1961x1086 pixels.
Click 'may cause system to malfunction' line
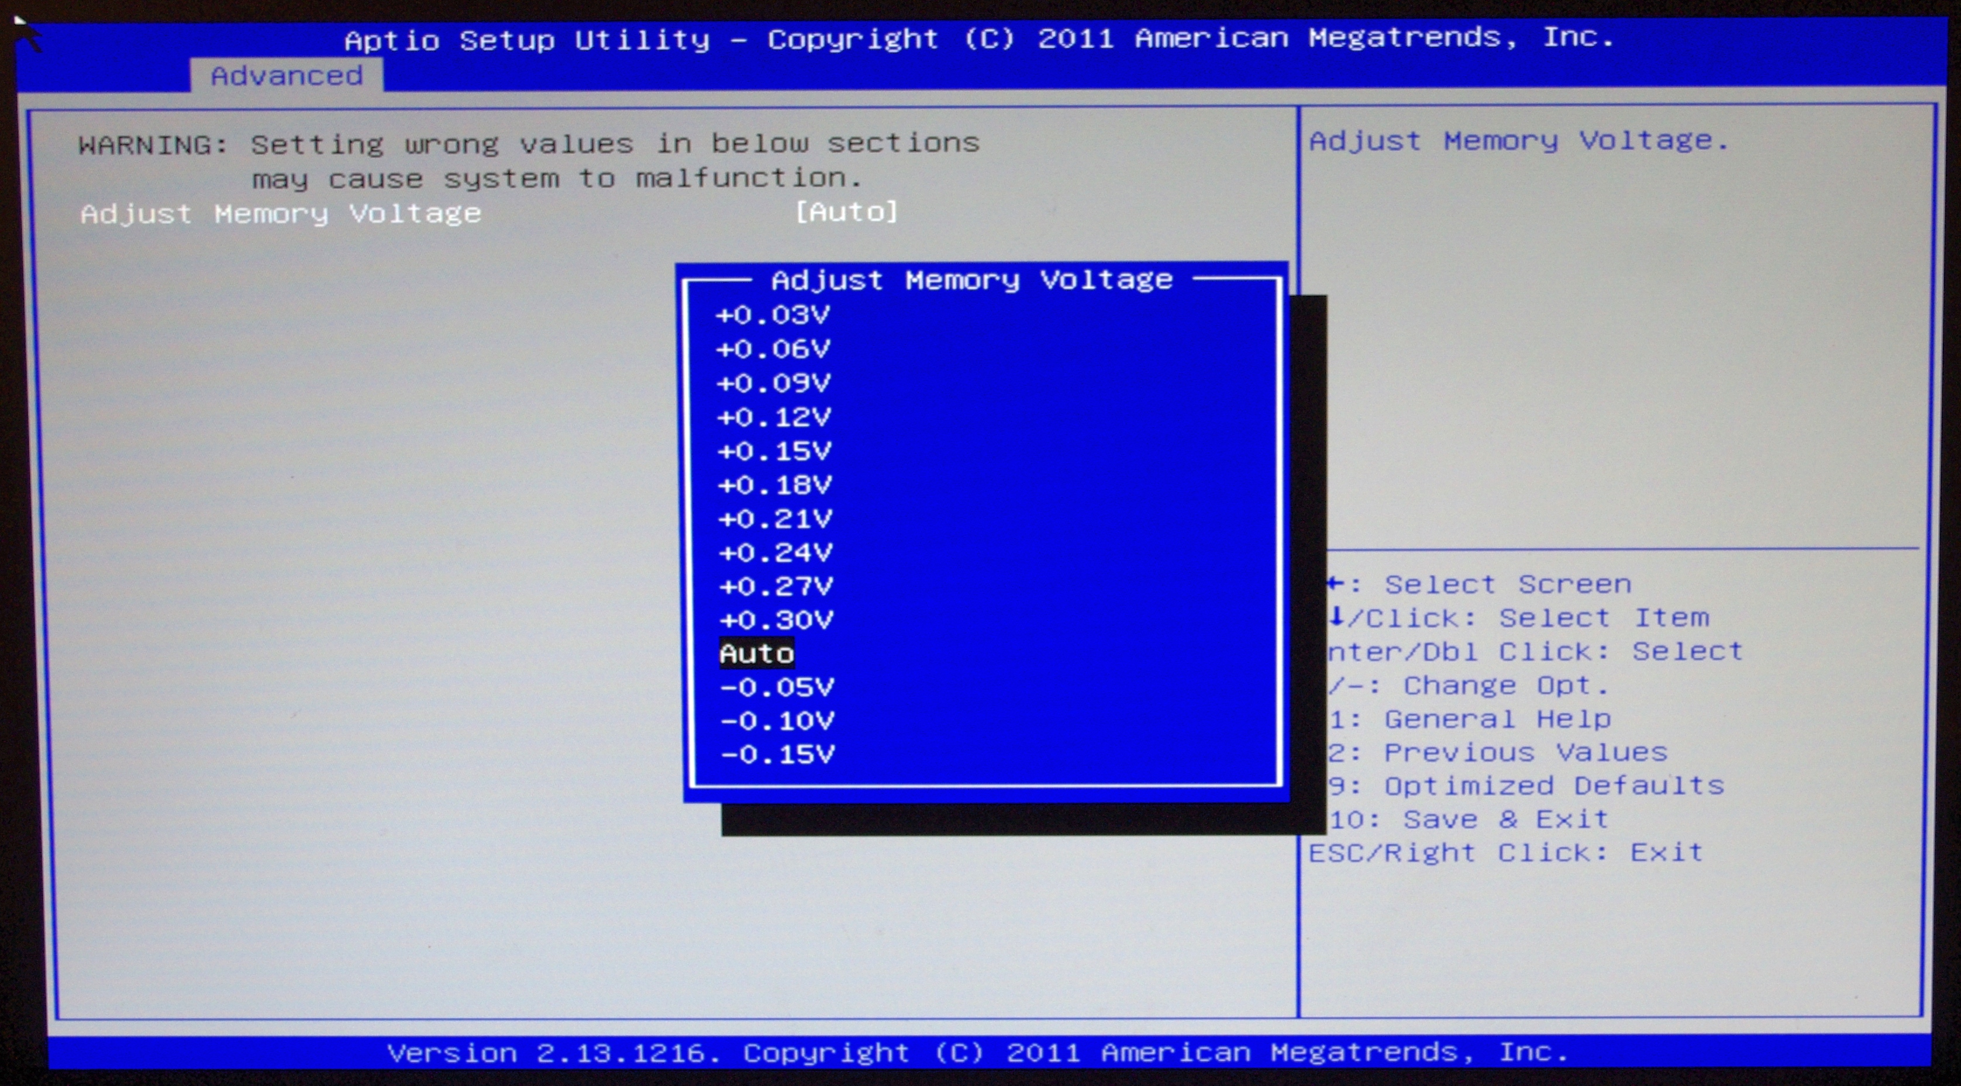557,179
